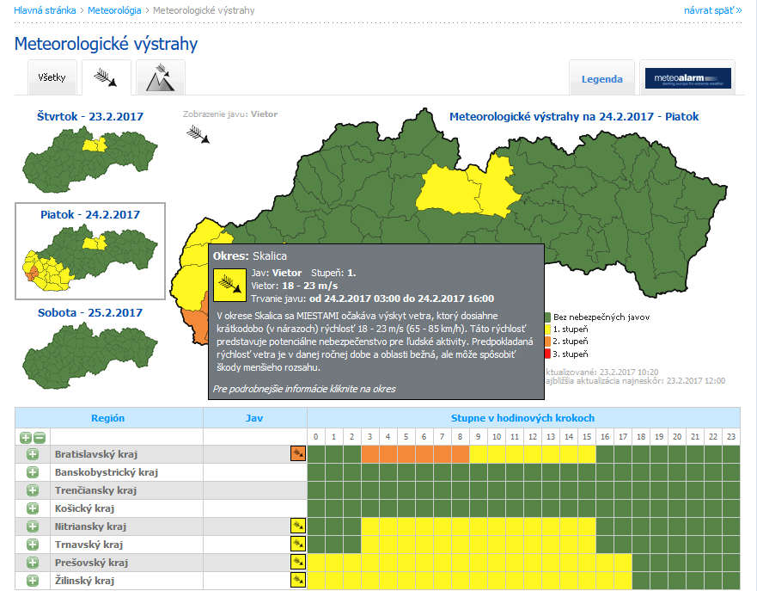Expand the Trenčiansky kraj row

click(x=33, y=490)
